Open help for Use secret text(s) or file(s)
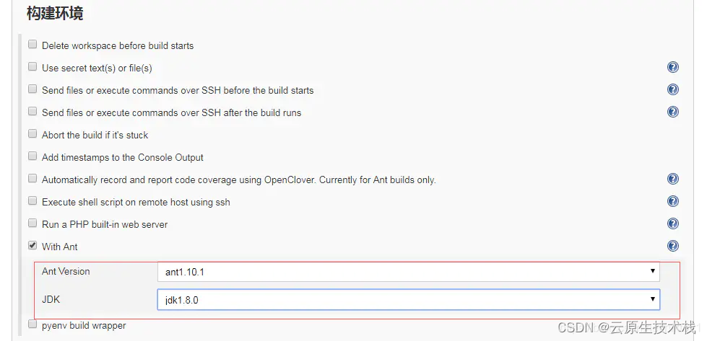707x341 pixels. click(672, 68)
